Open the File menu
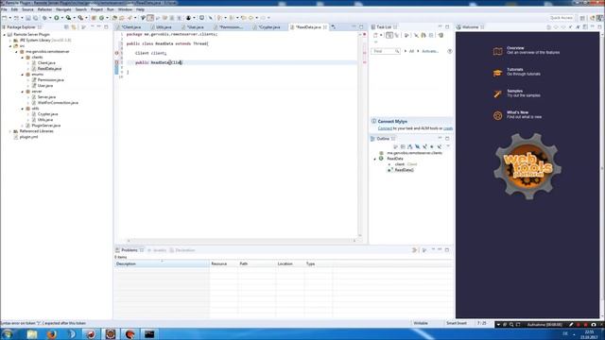The height and width of the screenshot is (340, 605). point(4,9)
